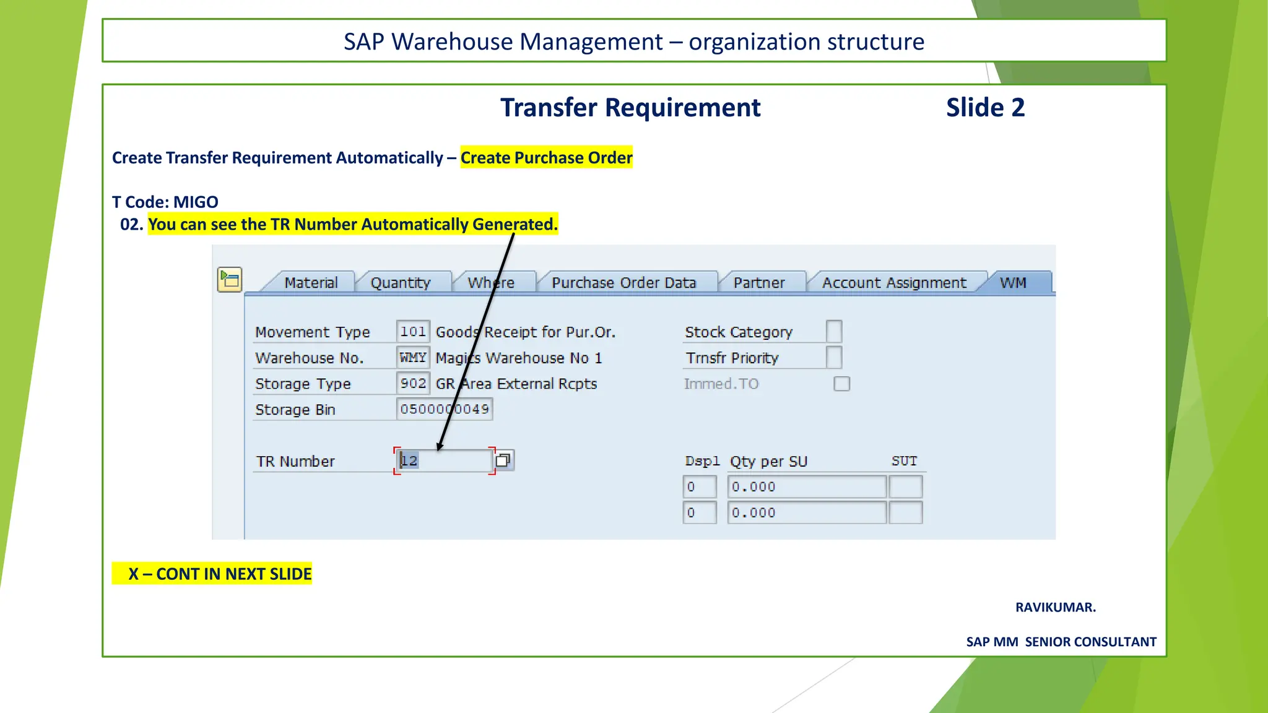
Task: Click the Trnsfr Priority field
Action: [834, 358]
